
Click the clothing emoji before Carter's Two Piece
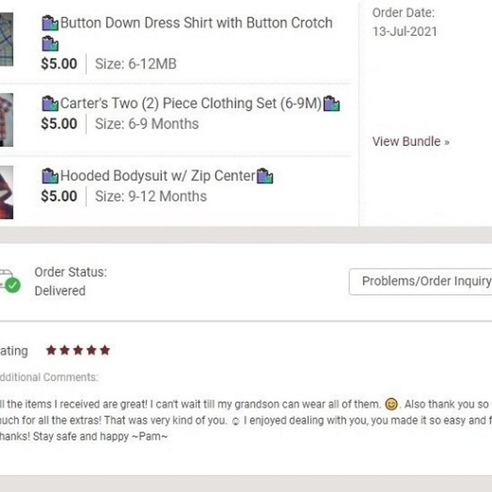pos(50,104)
